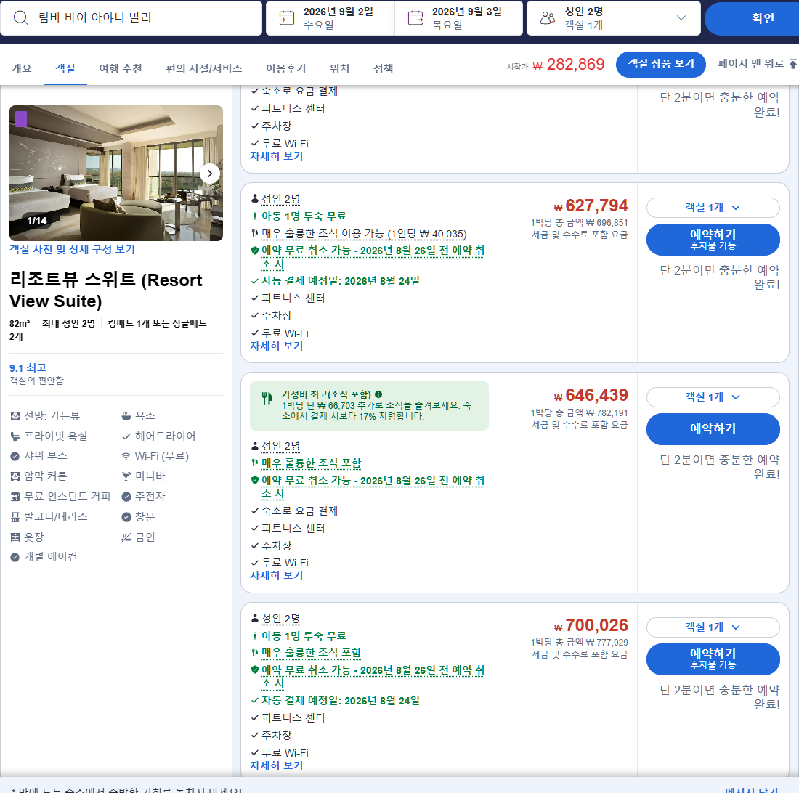
Task: Click the garden view icon (전망: 가든뷰)
Action: pos(15,416)
